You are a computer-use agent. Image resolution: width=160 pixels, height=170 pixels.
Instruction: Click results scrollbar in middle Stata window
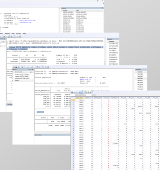(105, 52)
